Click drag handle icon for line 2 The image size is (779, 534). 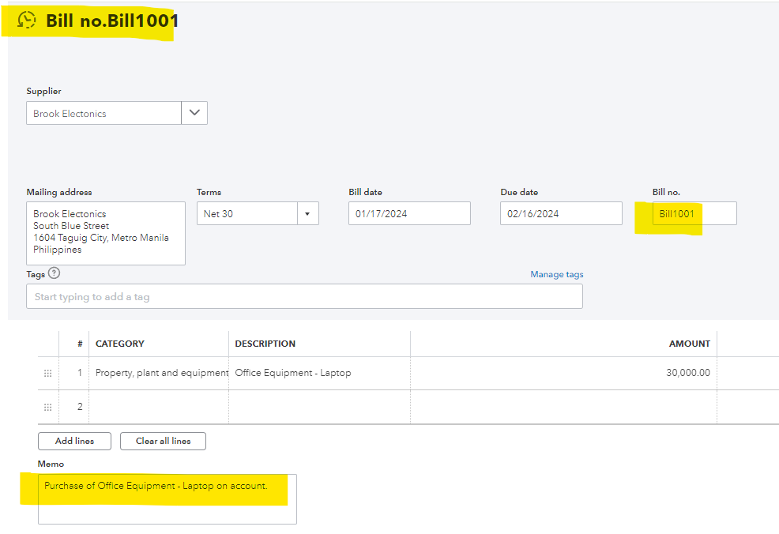tap(47, 407)
